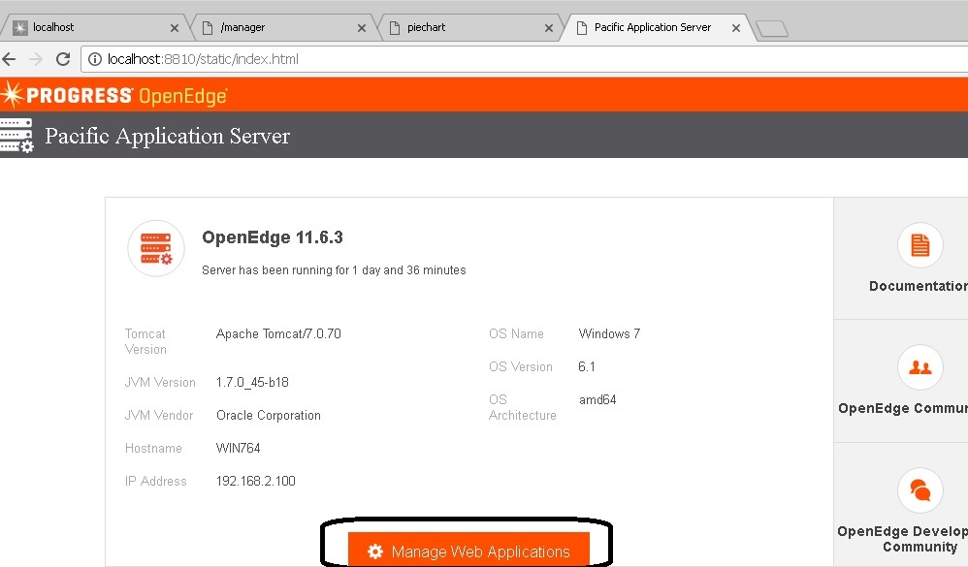This screenshot has width=968, height=567.
Task: Click the Tomcat Version label
Action: click(x=145, y=342)
